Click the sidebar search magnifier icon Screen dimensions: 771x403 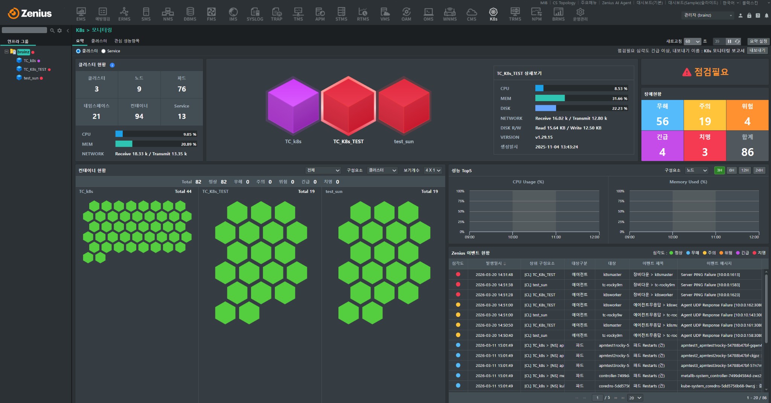tap(52, 30)
